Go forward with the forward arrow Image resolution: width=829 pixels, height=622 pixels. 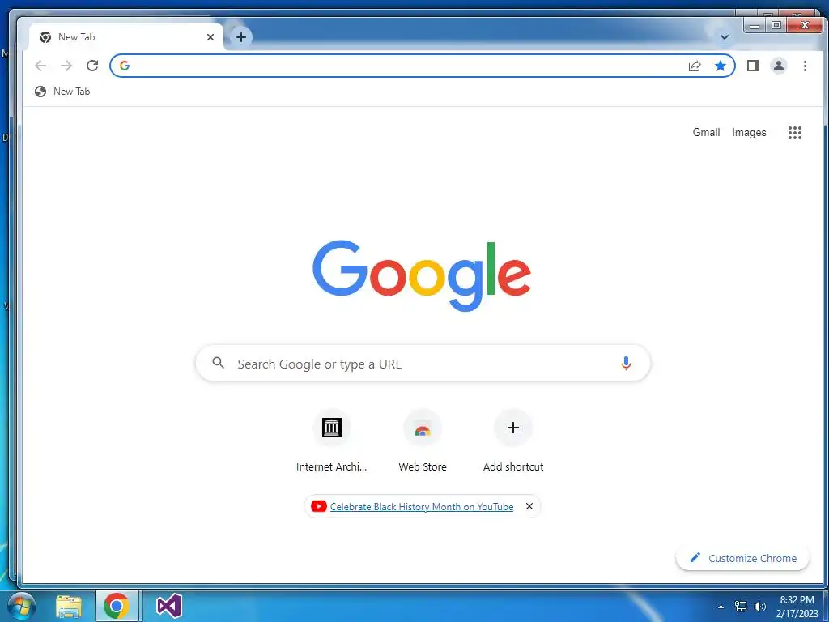(66, 66)
